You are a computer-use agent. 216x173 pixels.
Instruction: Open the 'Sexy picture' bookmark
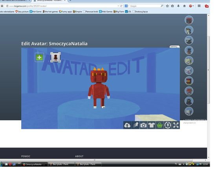click(x=22, y=11)
